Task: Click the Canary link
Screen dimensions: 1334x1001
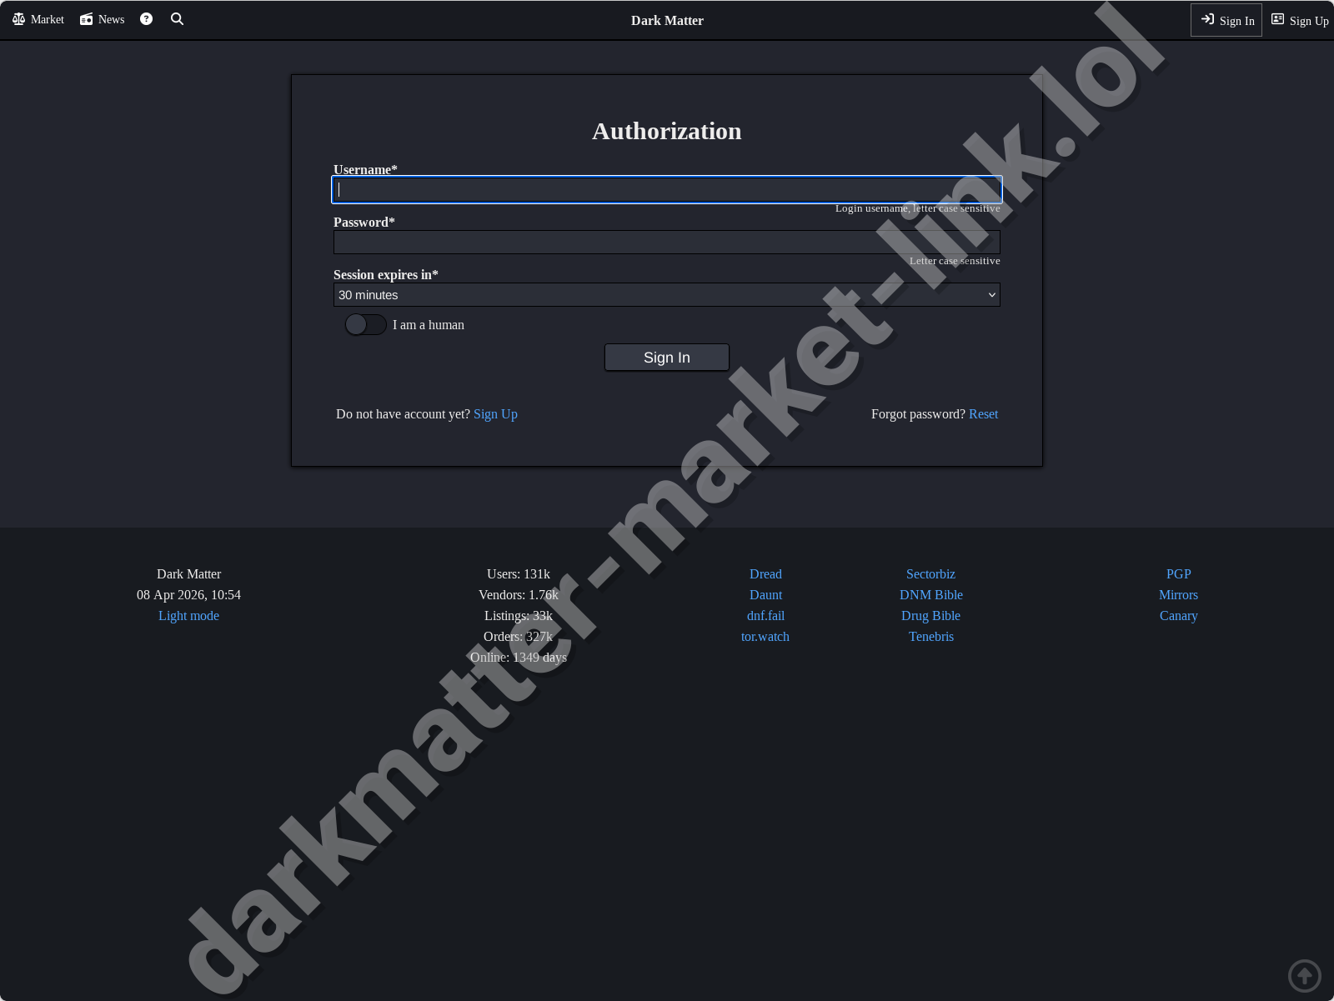Action: point(1178,615)
